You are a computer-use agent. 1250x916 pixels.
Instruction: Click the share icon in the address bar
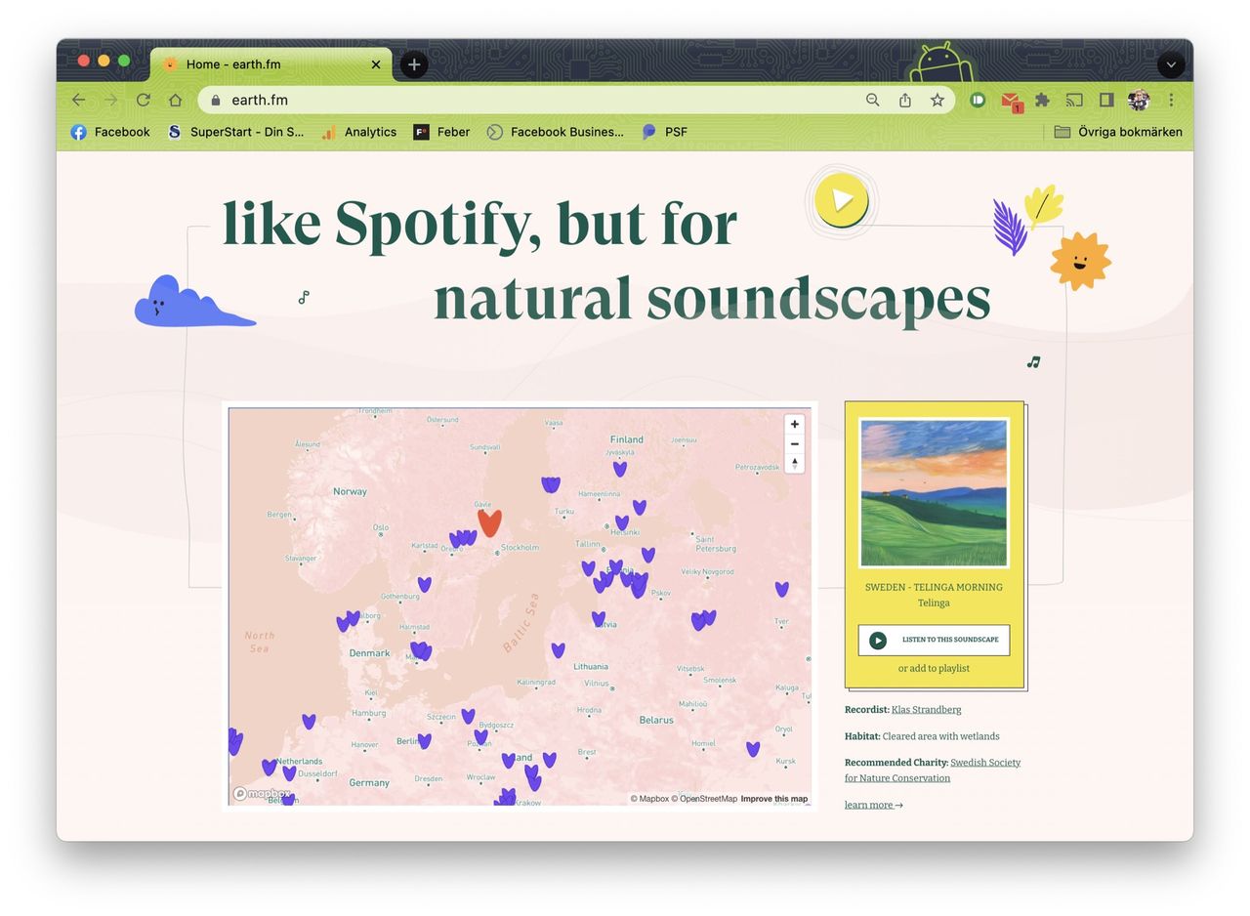pyautogui.click(x=904, y=100)
